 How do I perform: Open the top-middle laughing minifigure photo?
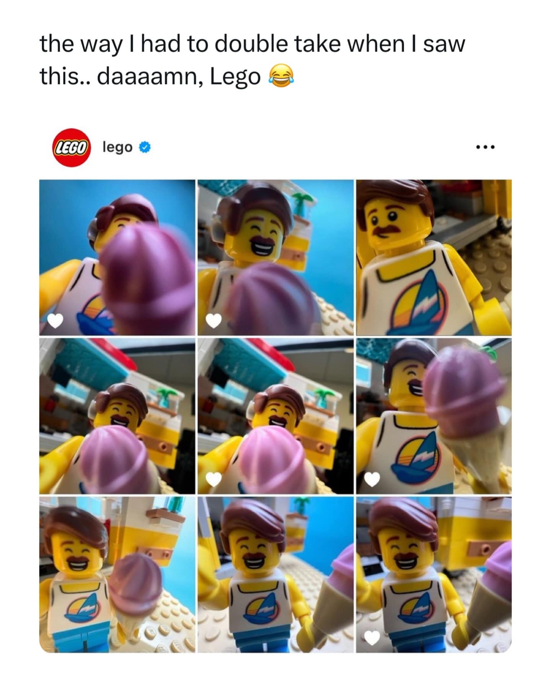[275, 257]
